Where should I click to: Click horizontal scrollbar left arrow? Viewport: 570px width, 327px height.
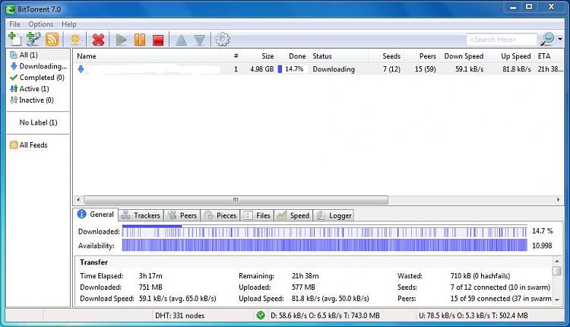click(x=78, y=200)
